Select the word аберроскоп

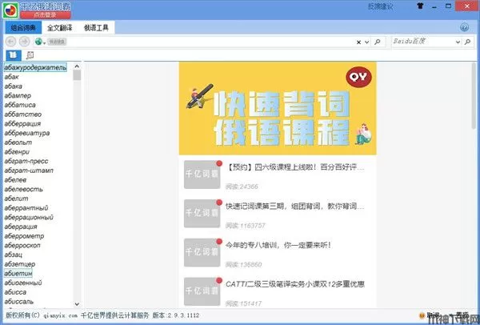pos(22,246)
